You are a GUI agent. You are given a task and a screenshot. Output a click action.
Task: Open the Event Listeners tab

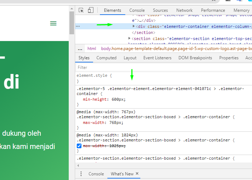[157, 58]
